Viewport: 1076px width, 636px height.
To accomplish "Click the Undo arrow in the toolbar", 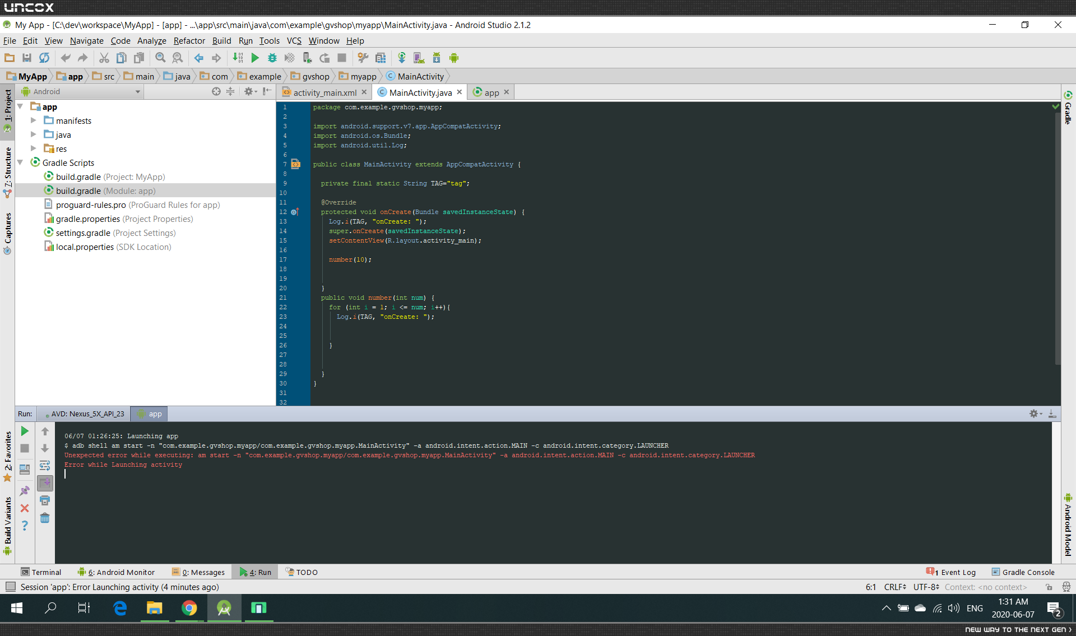I will click(66, 58).
